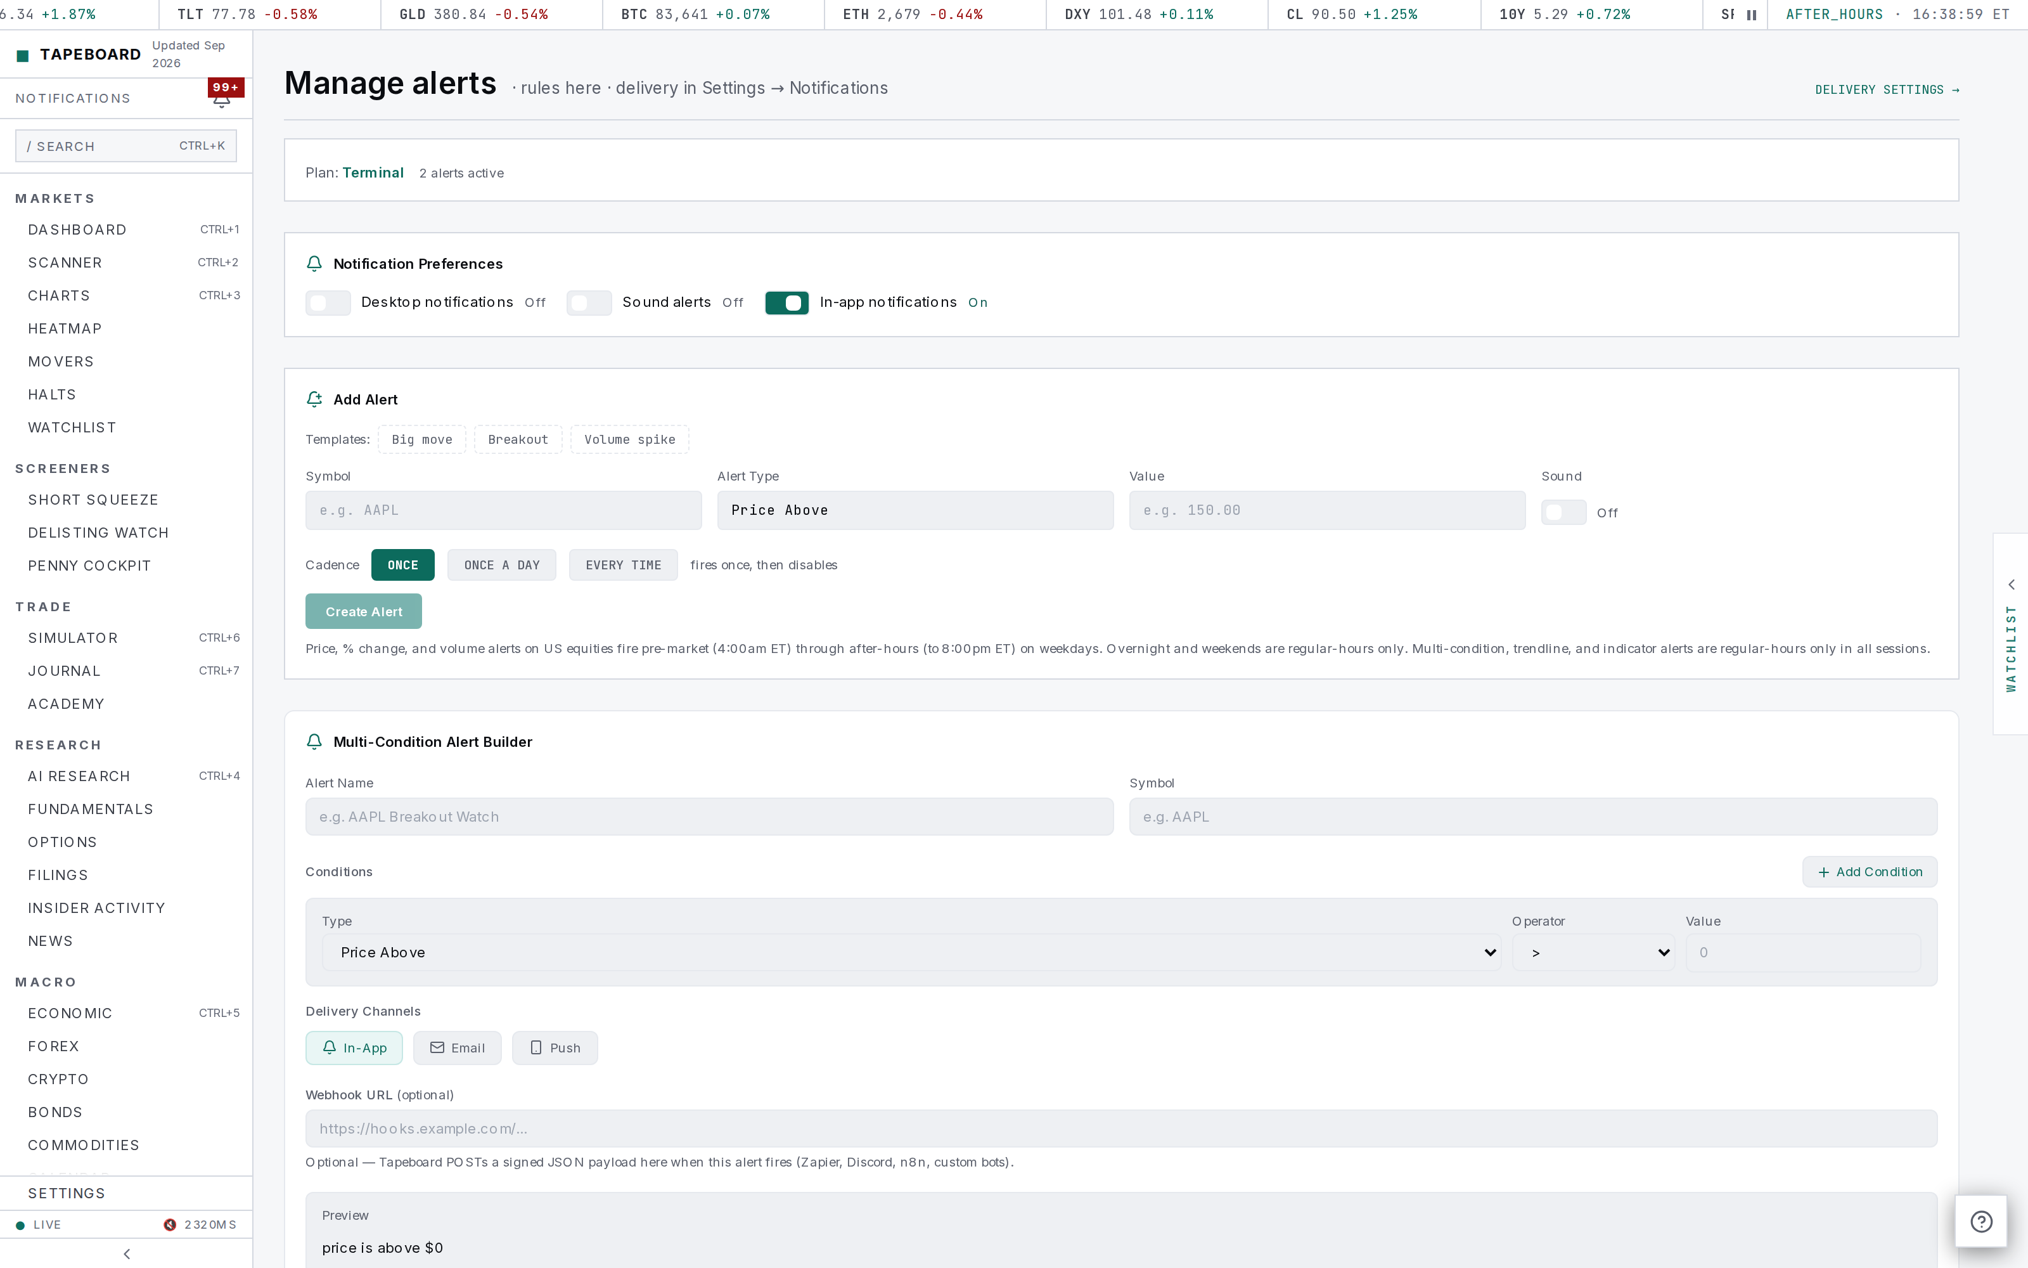Screen dimensions: 2028x1268
Task: Select the Once cadence option
Action: (403, 566)
